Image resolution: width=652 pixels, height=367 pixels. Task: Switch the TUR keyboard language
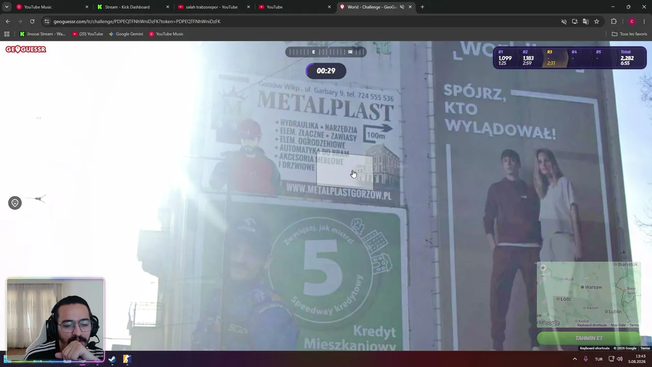click(x=599, y=359)
